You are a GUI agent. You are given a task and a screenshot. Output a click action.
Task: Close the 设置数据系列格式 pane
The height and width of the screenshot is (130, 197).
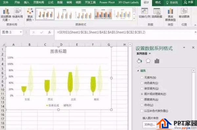click(x=193, y=47)
